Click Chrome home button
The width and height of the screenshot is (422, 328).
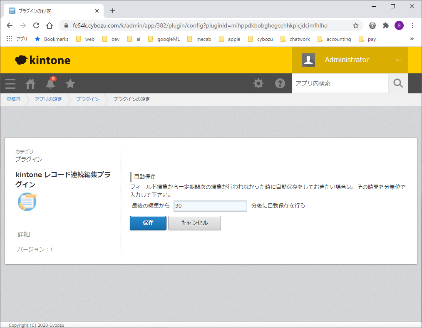pyautogui.click(x=50, y=25)
